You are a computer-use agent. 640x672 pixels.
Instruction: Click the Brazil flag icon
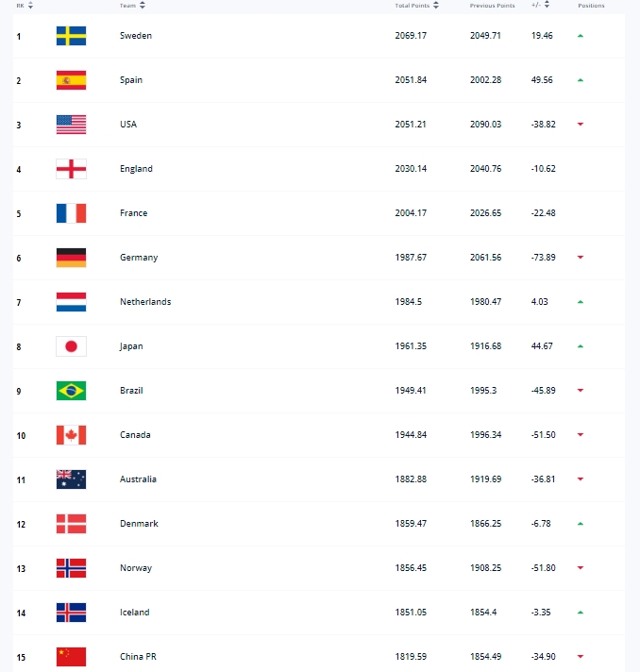(x=71, y=391)
